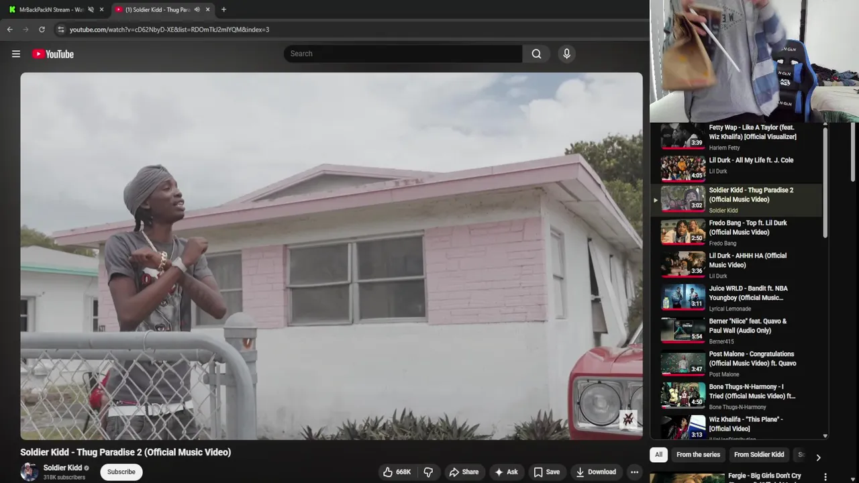Close the MrBackPackN Stream tab
Viewport: 859px width, 483px height.
(x=102, y=9)
